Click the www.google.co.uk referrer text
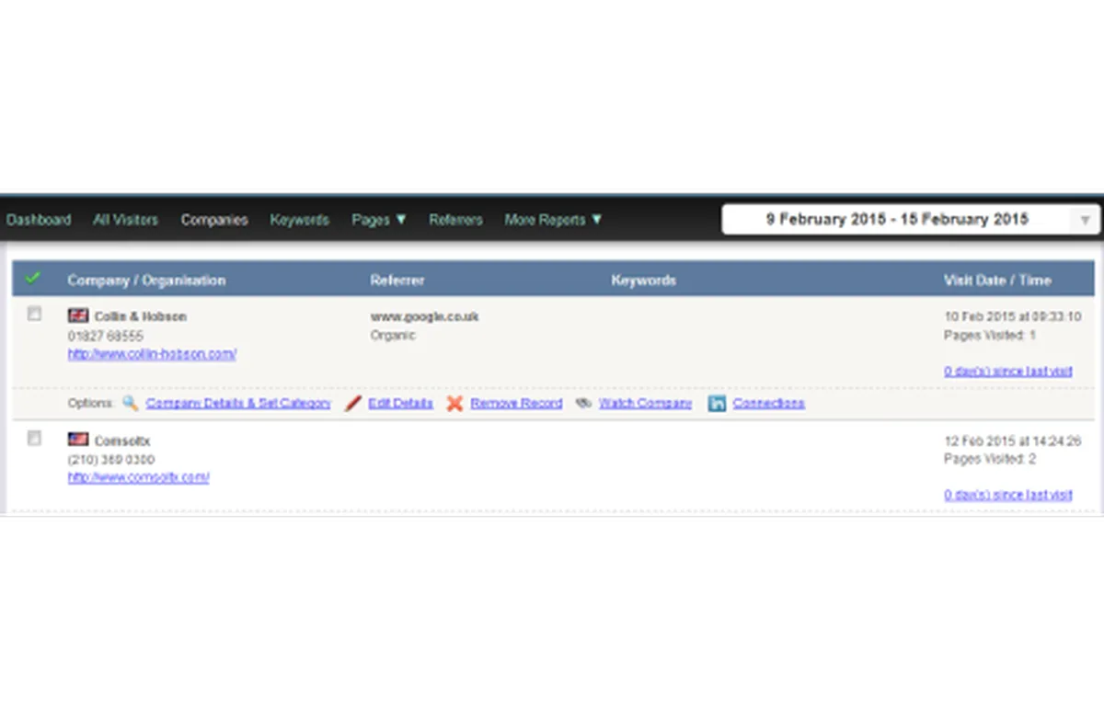 pos(424,316)
